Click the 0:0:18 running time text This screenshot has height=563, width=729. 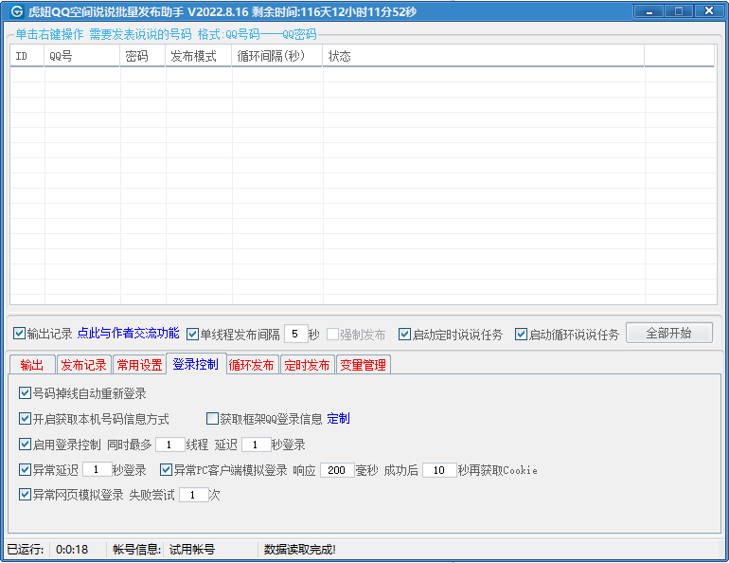(72, 550)
